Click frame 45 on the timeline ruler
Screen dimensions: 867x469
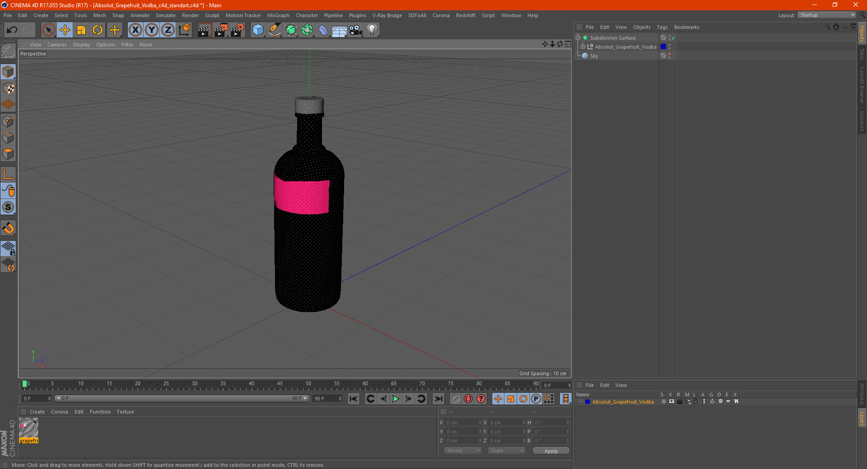280,385
